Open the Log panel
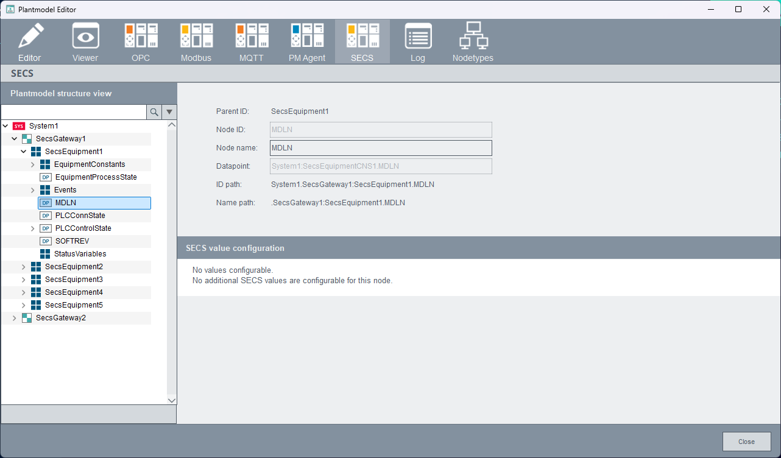Viewport: 781px width, 458px height. (x=418, y=41)
